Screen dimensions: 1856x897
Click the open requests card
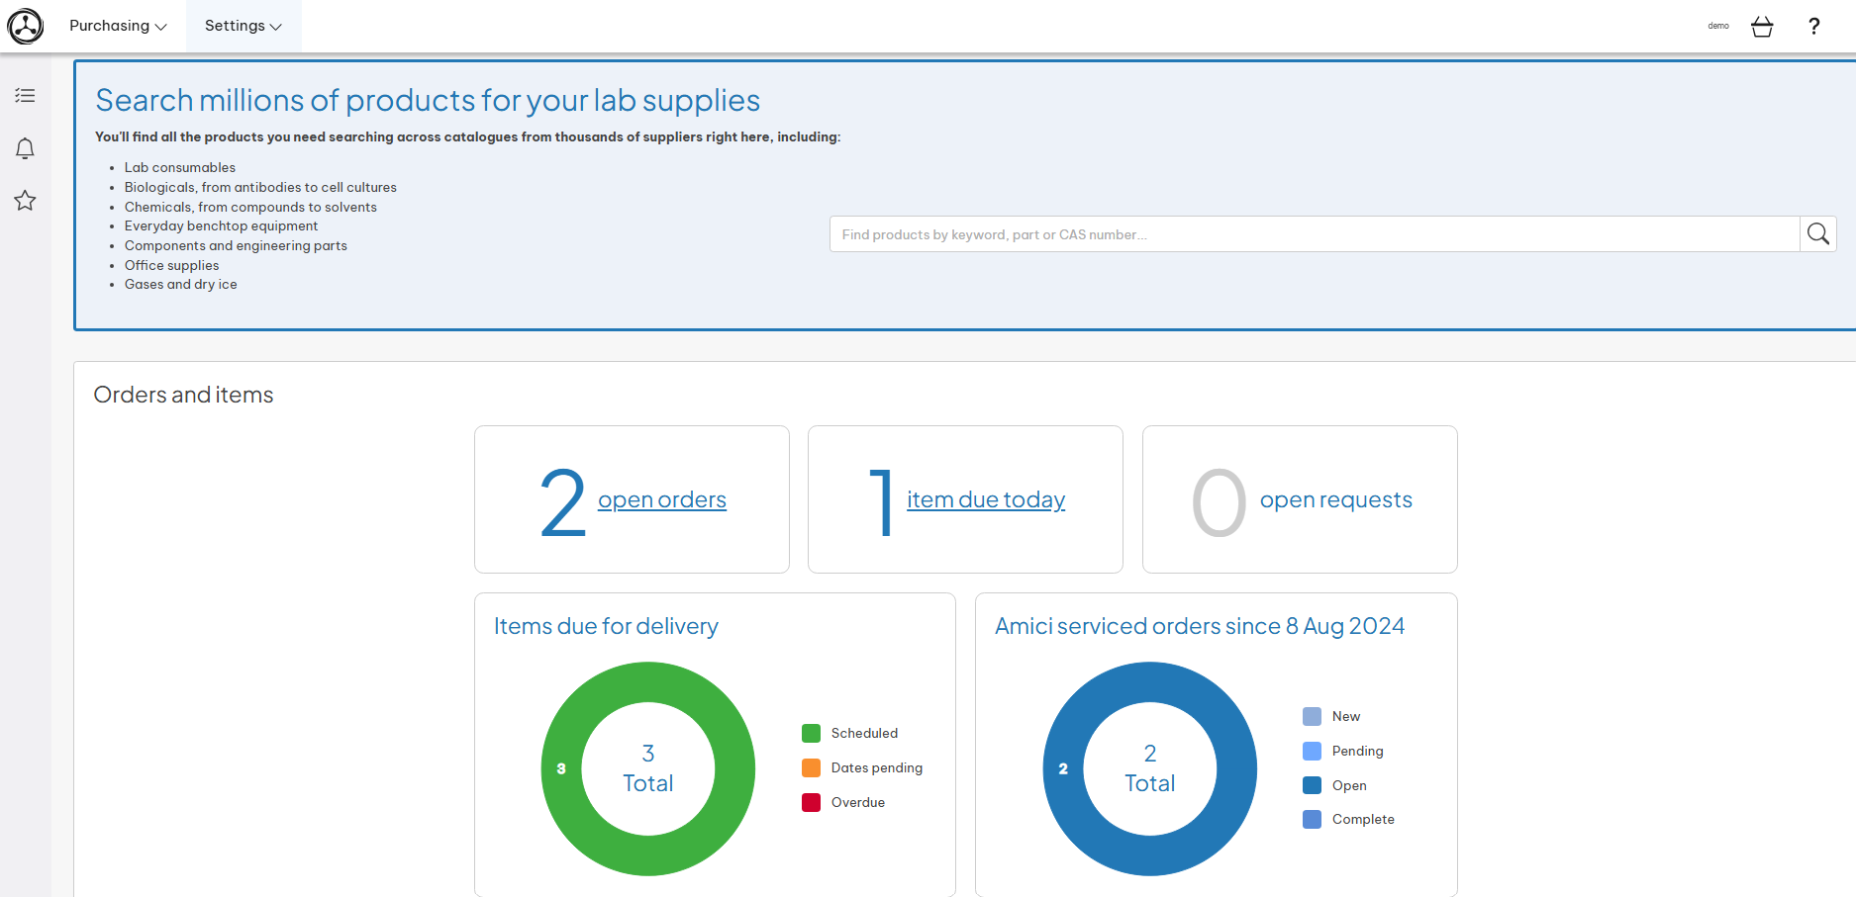click(x=1299, y=499)
